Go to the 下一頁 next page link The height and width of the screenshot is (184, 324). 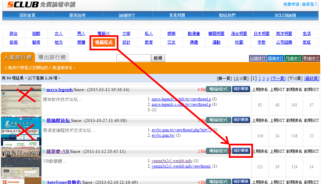tap(278, 79)
